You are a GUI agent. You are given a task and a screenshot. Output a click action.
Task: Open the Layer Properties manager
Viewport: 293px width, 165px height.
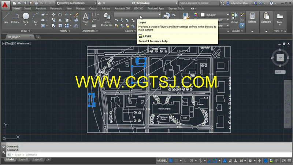pos(107,19)
